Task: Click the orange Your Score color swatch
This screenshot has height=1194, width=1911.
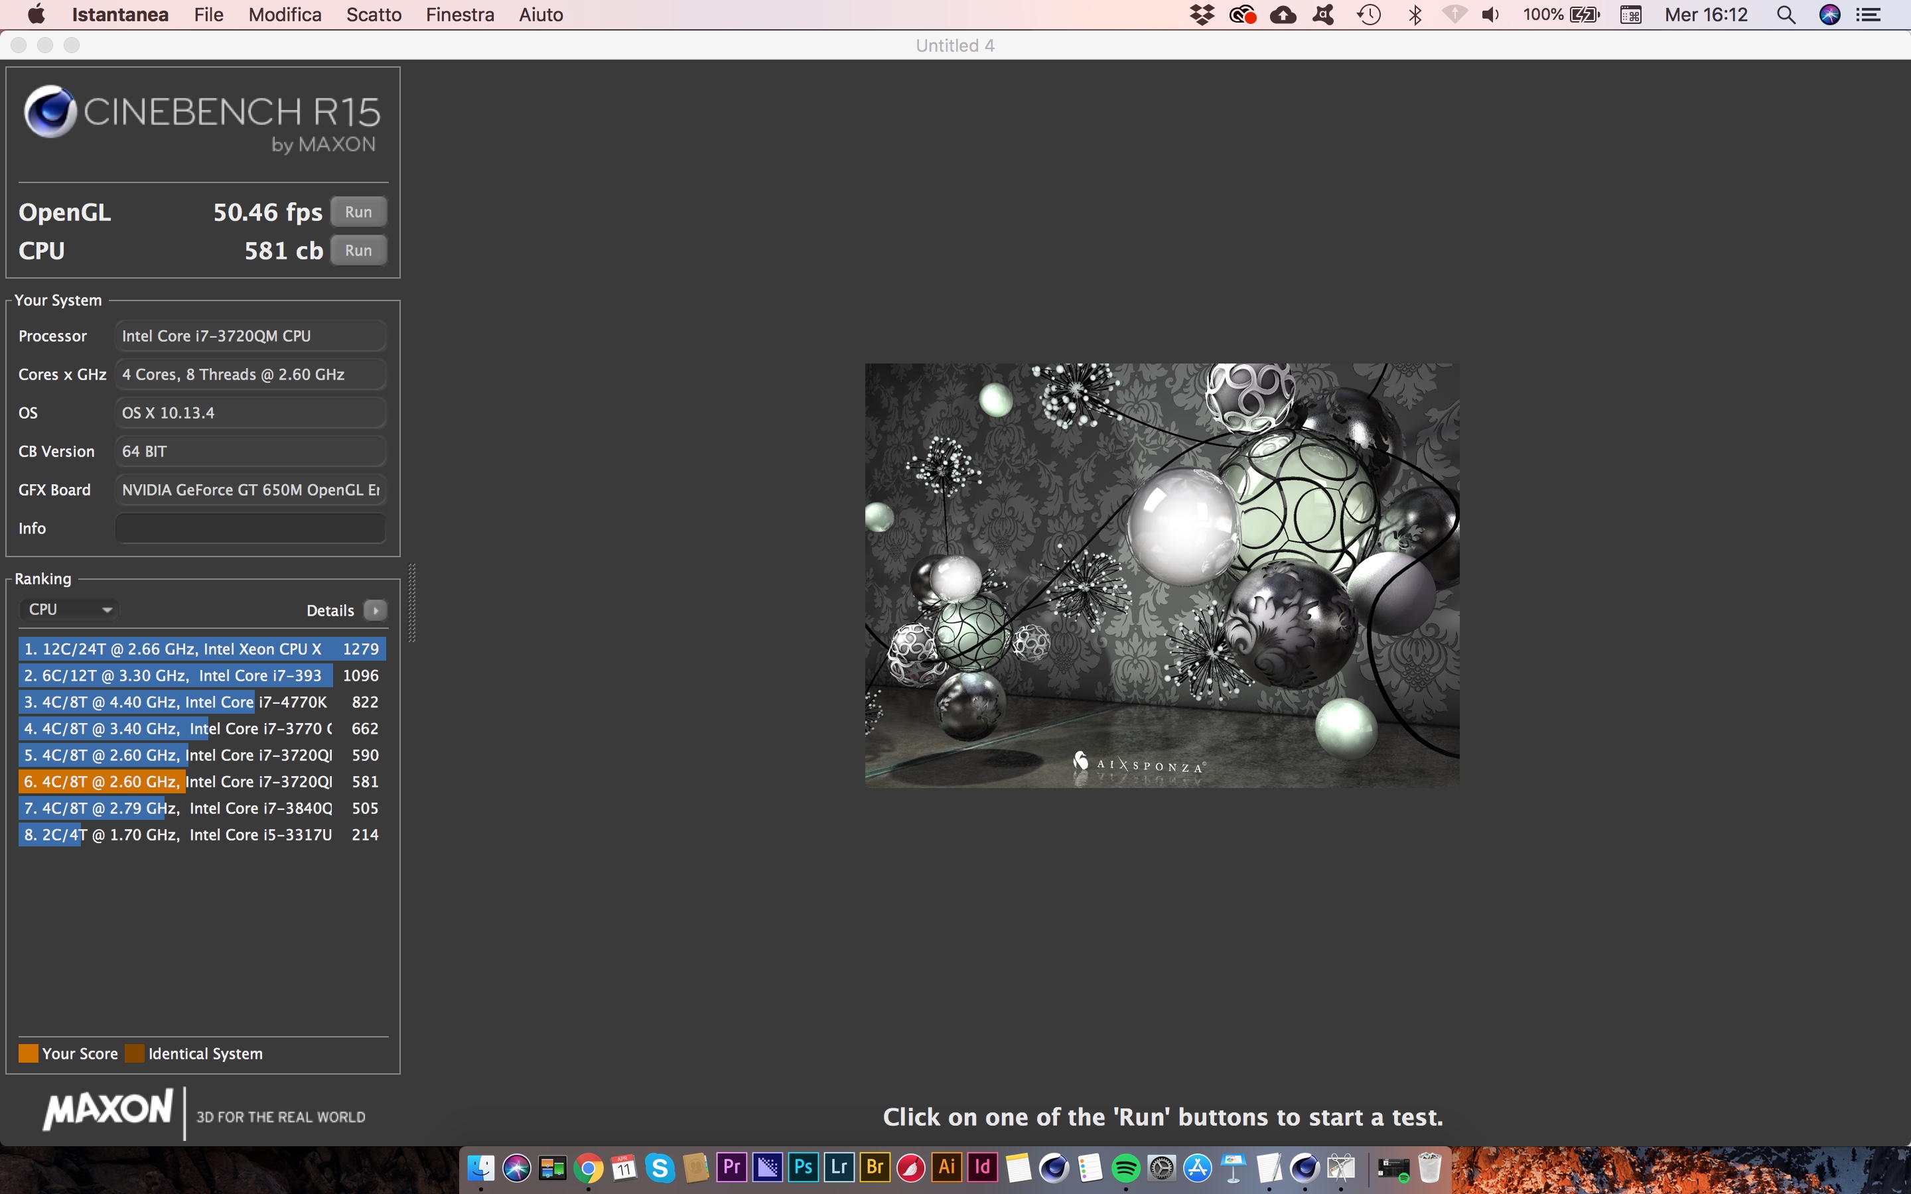Action: [x=29, y=1053]
